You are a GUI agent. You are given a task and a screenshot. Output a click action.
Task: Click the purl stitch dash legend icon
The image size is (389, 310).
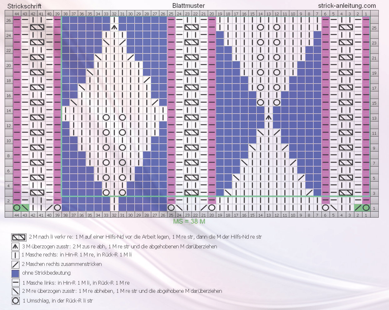[x=16, y=282]
